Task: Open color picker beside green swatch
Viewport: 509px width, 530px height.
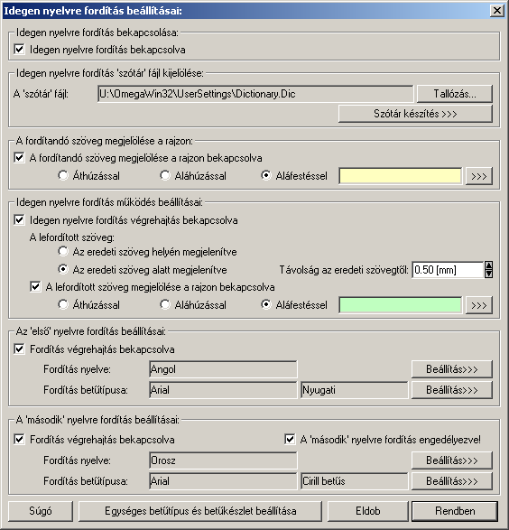Action: pos(479,305)
